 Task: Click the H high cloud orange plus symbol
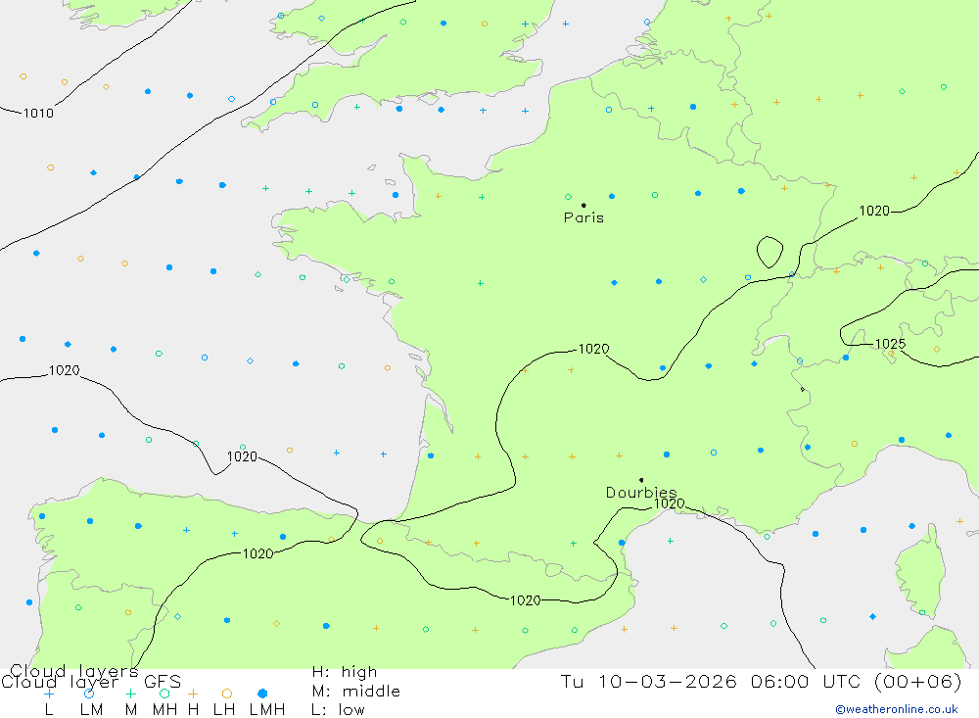pyautogui.click(x=193, y=694)
